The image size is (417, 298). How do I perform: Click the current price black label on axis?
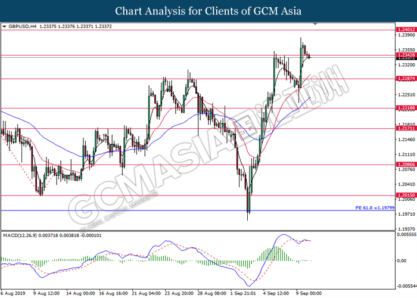(x=406, y=58)
